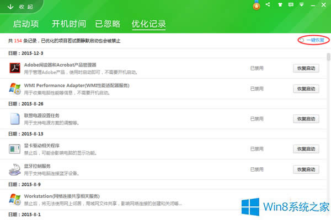Click the 联想电源设置任务 file icon
This screenshot has height=220, width=331.
click(15, 119)
